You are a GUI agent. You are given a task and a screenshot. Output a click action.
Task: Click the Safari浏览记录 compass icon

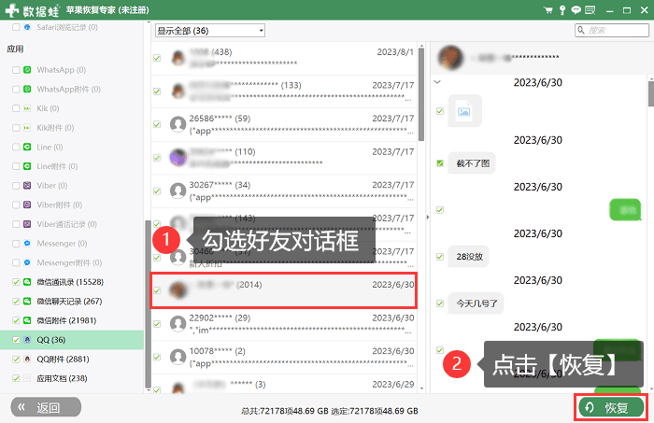click(27, 27)
